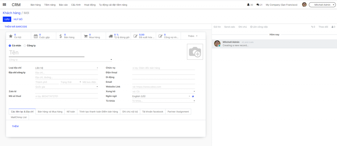Screen dimensions: 337x146
Task: Click THÊM to add a contact
Action: coord(15,126)
